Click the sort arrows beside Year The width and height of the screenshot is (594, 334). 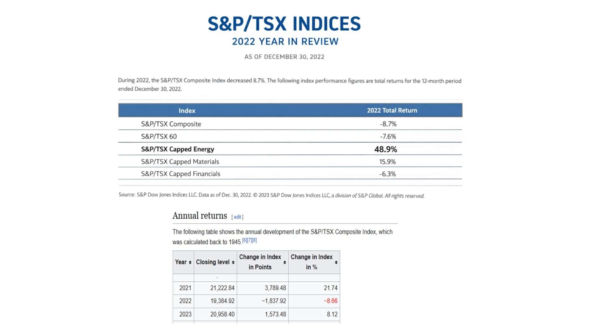coord(190,262)
